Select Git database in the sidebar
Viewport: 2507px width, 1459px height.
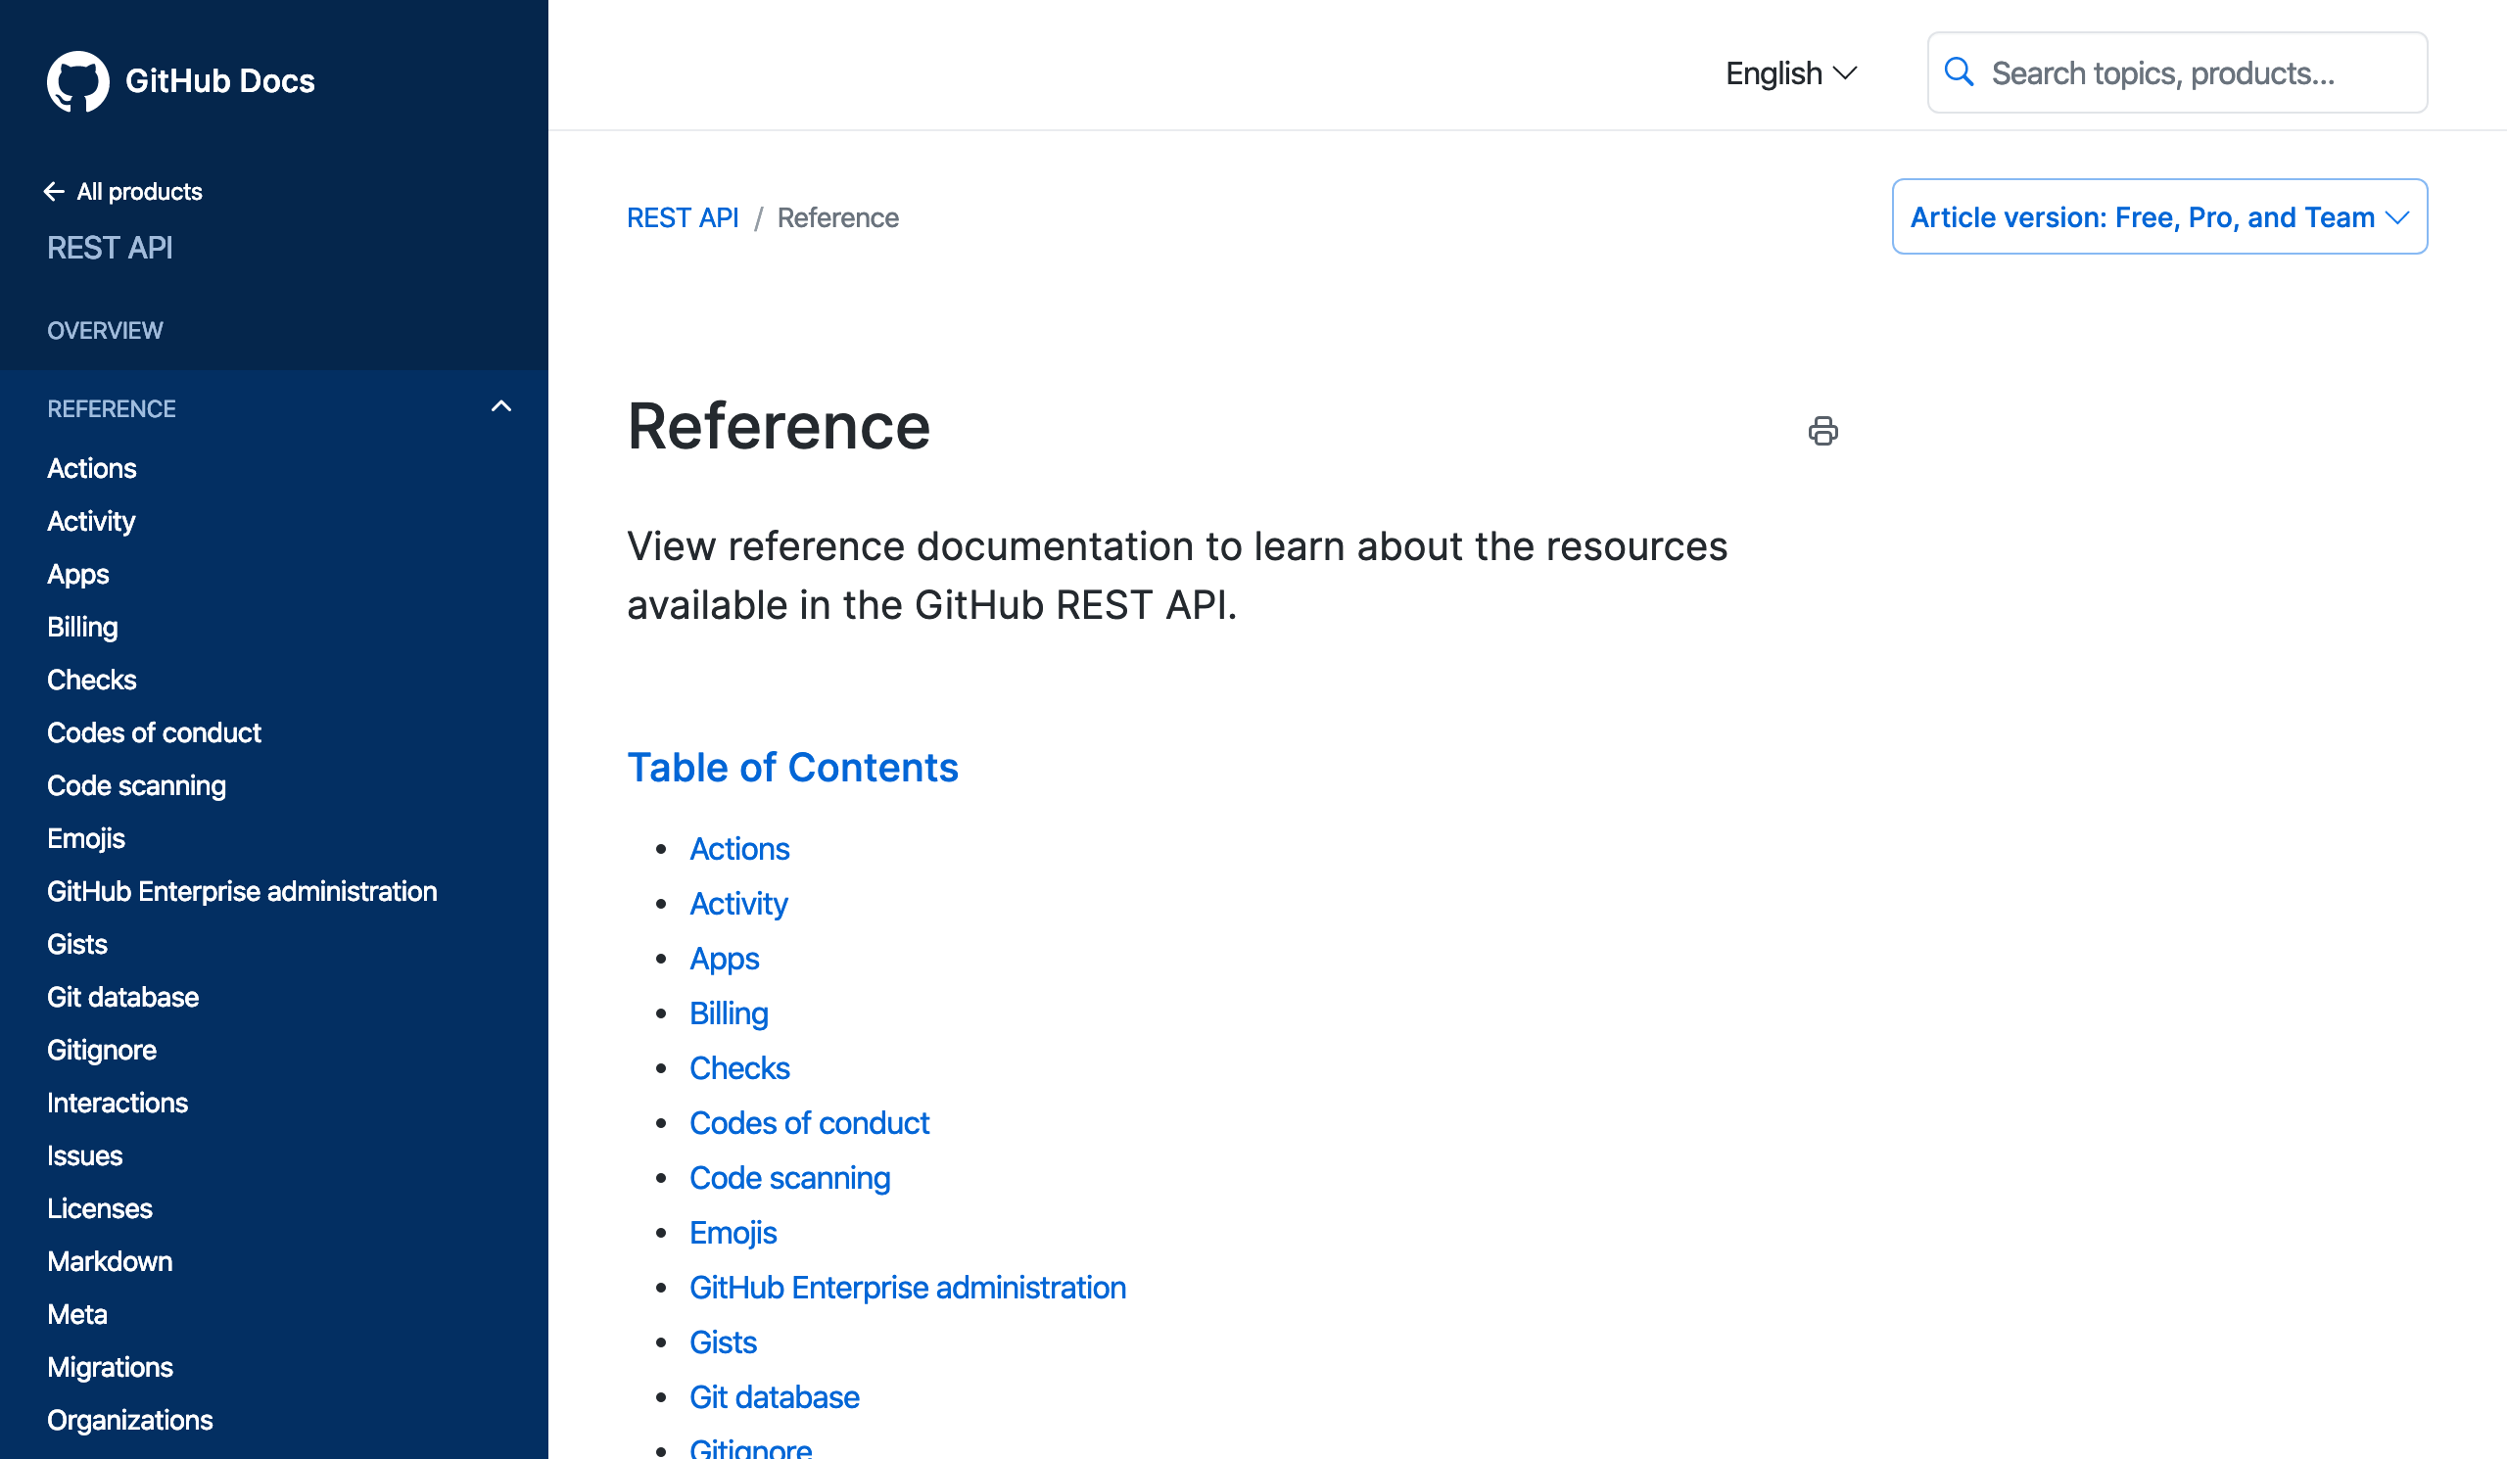[122, 997]
